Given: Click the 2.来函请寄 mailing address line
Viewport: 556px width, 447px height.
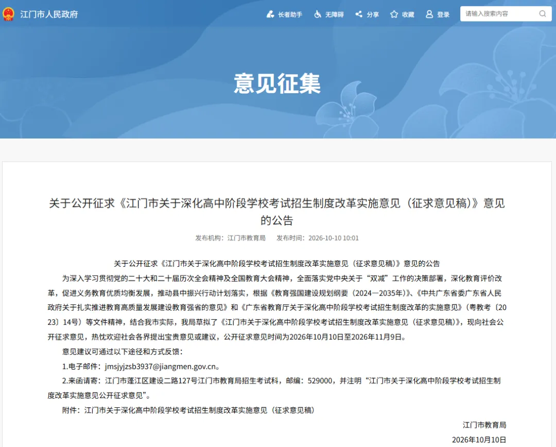Looking at the screenshot, I should (274, 388).
